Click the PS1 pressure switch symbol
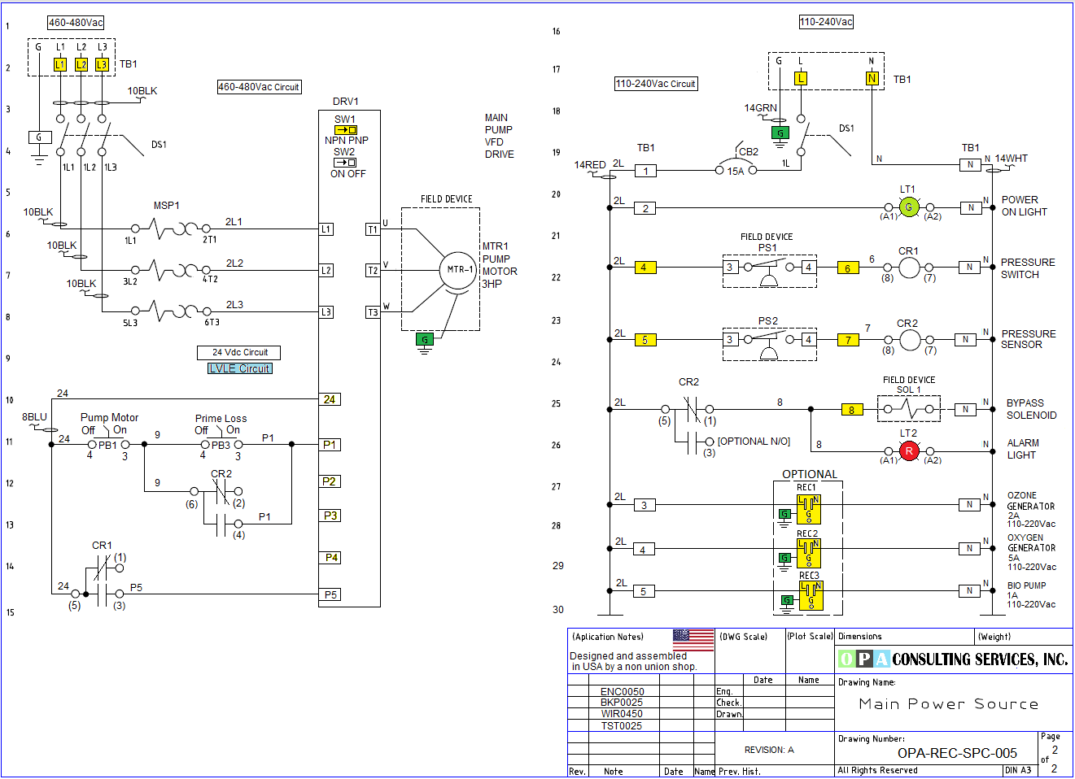This screenshot has width=1075, height=779. tap(768, 268)
